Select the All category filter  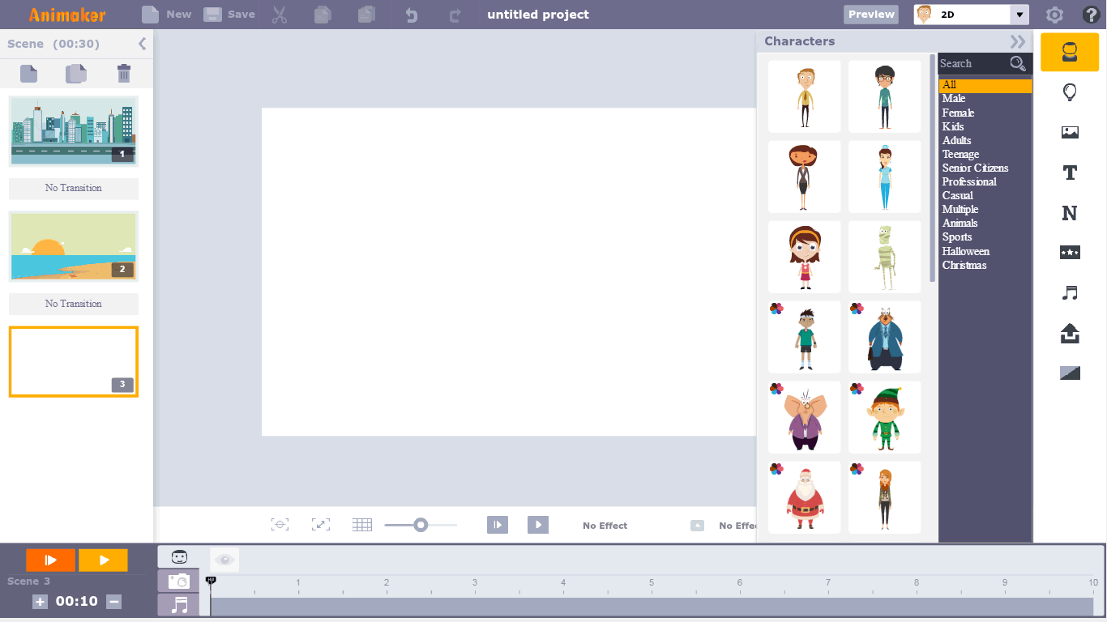click(x=984, y=84)
